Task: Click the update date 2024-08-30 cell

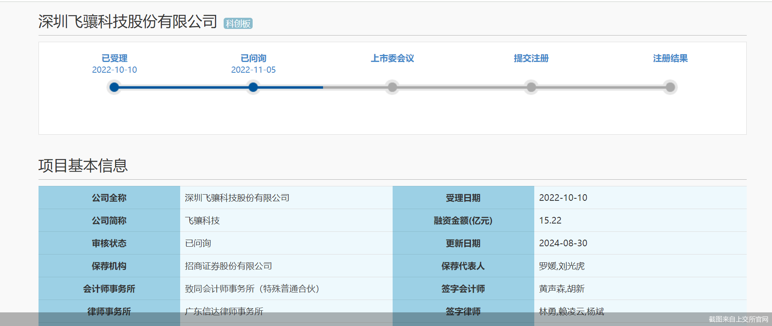Action: pyautogui.click(x=563, y=243)
